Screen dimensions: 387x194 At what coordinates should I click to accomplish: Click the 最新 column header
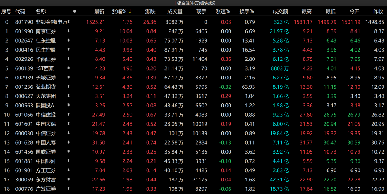click(x=99, y=11)
